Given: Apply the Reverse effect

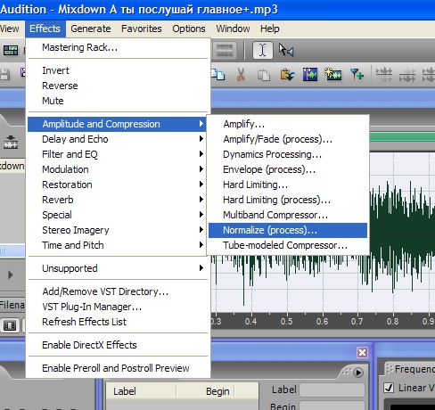Looking at the screenshot, I should 119,86.
